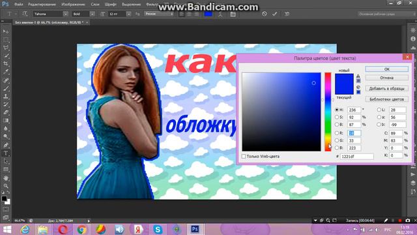The width and height of the screenshot is (417, 235).
Task: Click the text color swatch in options bar
Action: point(208,14)
